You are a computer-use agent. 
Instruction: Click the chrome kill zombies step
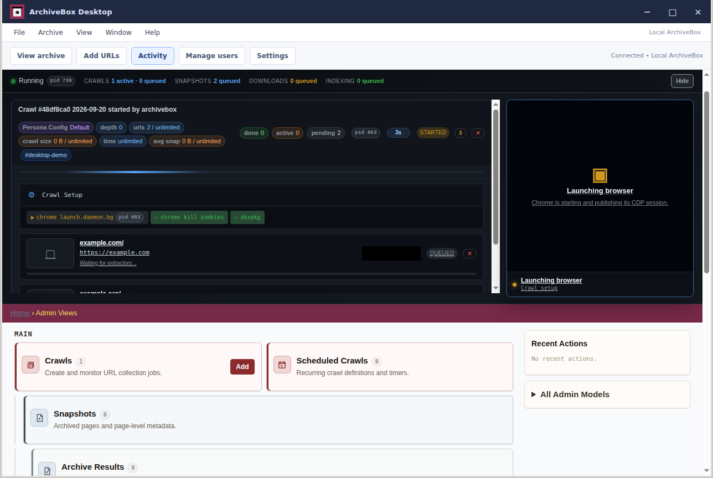189,217
